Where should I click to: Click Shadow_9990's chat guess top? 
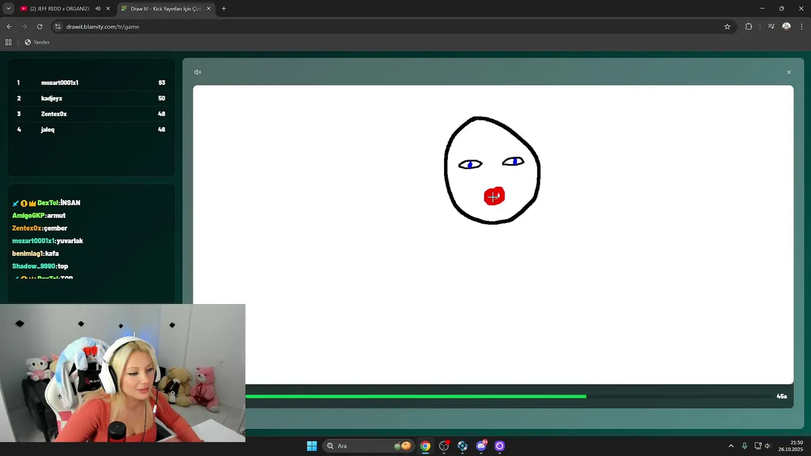coord(63,266)
